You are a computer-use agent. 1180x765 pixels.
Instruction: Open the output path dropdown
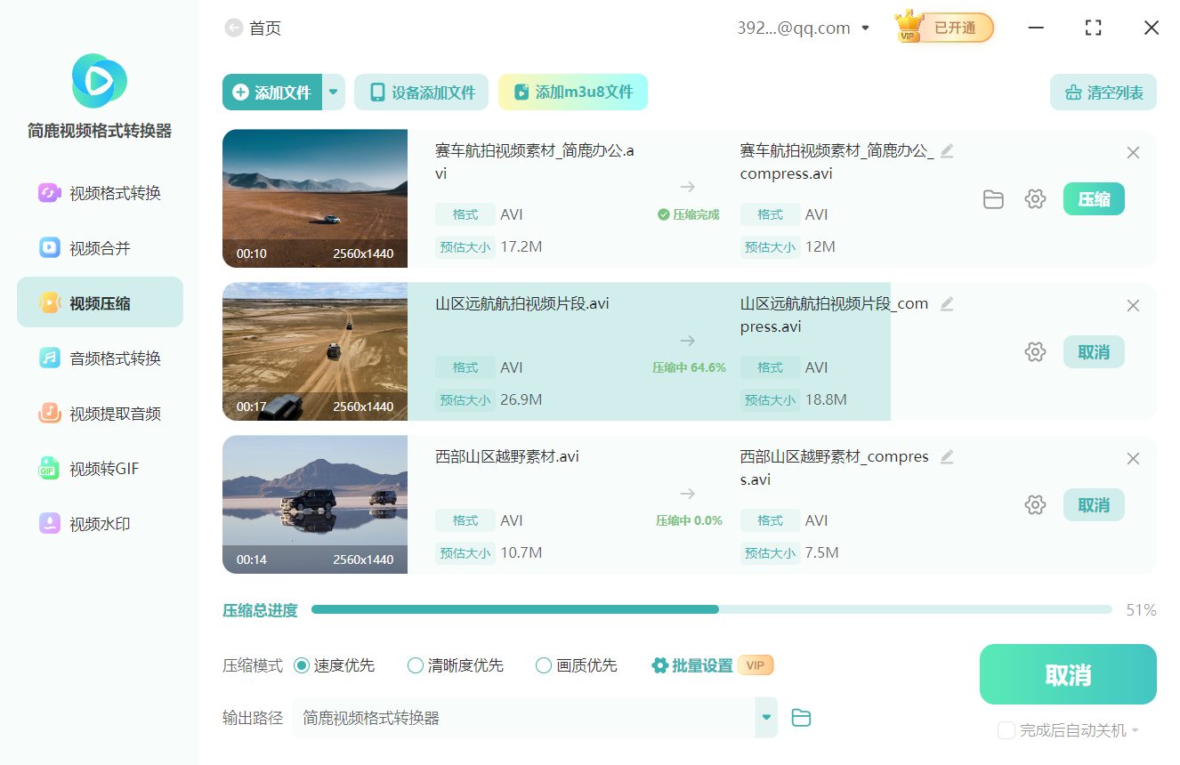click(765, 717)
